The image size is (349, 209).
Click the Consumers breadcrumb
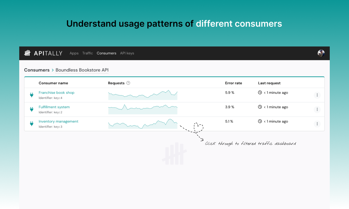click(x=37, y=70)
